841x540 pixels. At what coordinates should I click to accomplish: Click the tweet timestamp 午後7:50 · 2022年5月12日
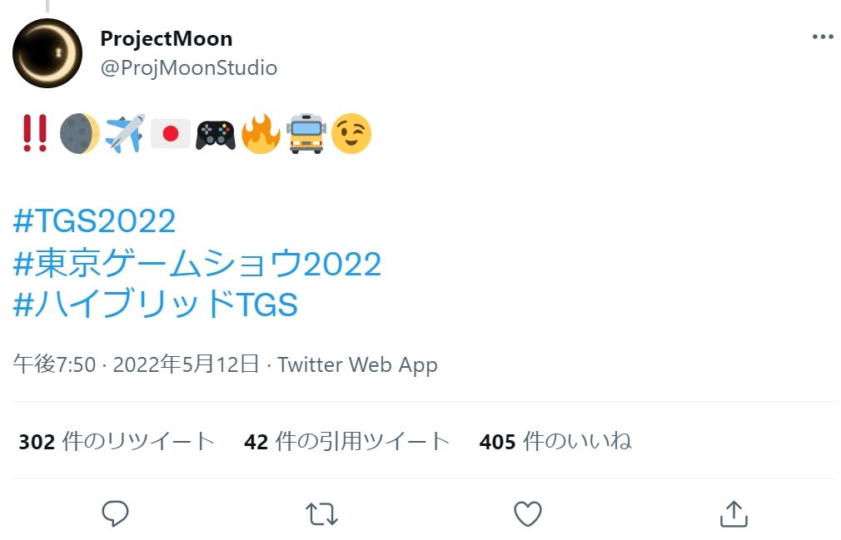coord(137,364)
